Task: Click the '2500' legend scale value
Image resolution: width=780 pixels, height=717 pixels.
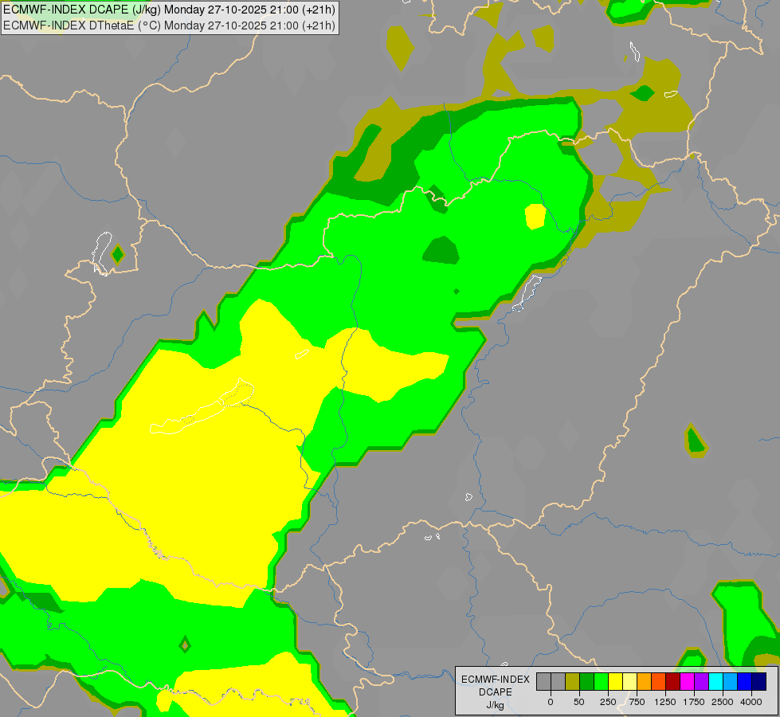Action: pyautogui.click(x=723, y=702)
